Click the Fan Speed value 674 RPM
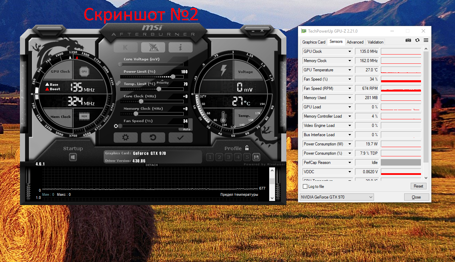This screenshot has width=455, height=262. click(368, 88)
